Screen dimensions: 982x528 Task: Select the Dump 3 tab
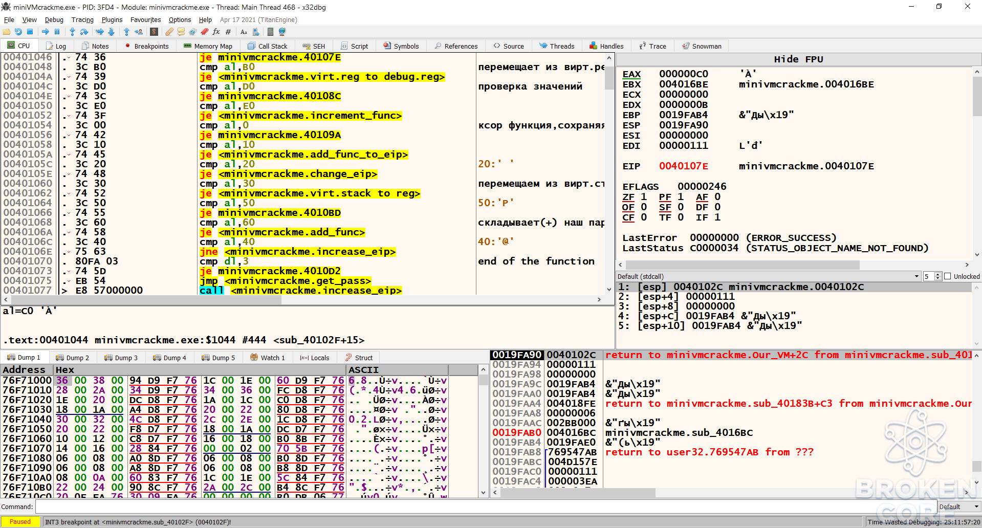[x=121, y=358]
